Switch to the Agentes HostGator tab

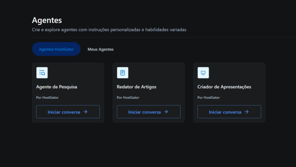tap(56, 49)
